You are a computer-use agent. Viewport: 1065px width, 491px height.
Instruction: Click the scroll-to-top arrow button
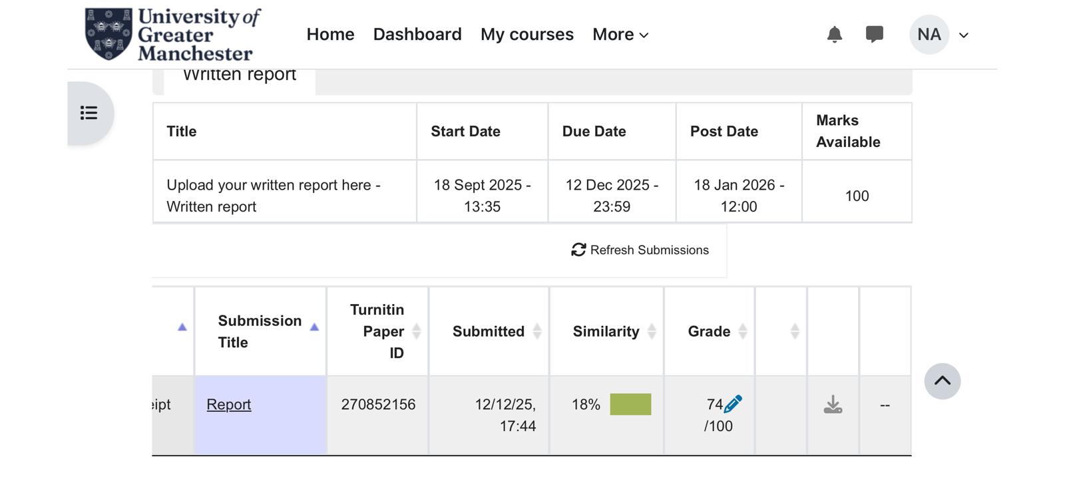pyautogui.click(x=942, y=381)
